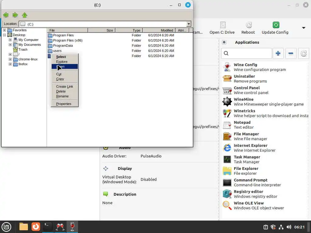Choose Properties in the context menu
Screen dimensions: 311x233
(x=65, y=104)
